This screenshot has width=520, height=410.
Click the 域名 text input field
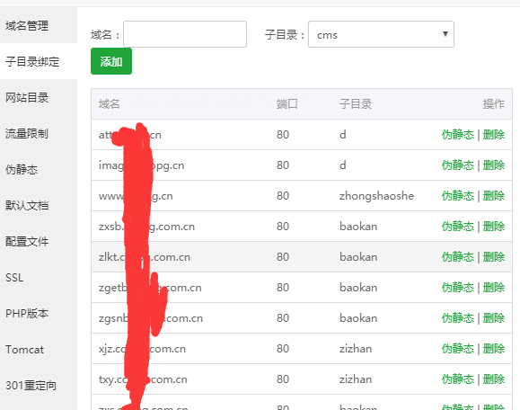[185, 34]
